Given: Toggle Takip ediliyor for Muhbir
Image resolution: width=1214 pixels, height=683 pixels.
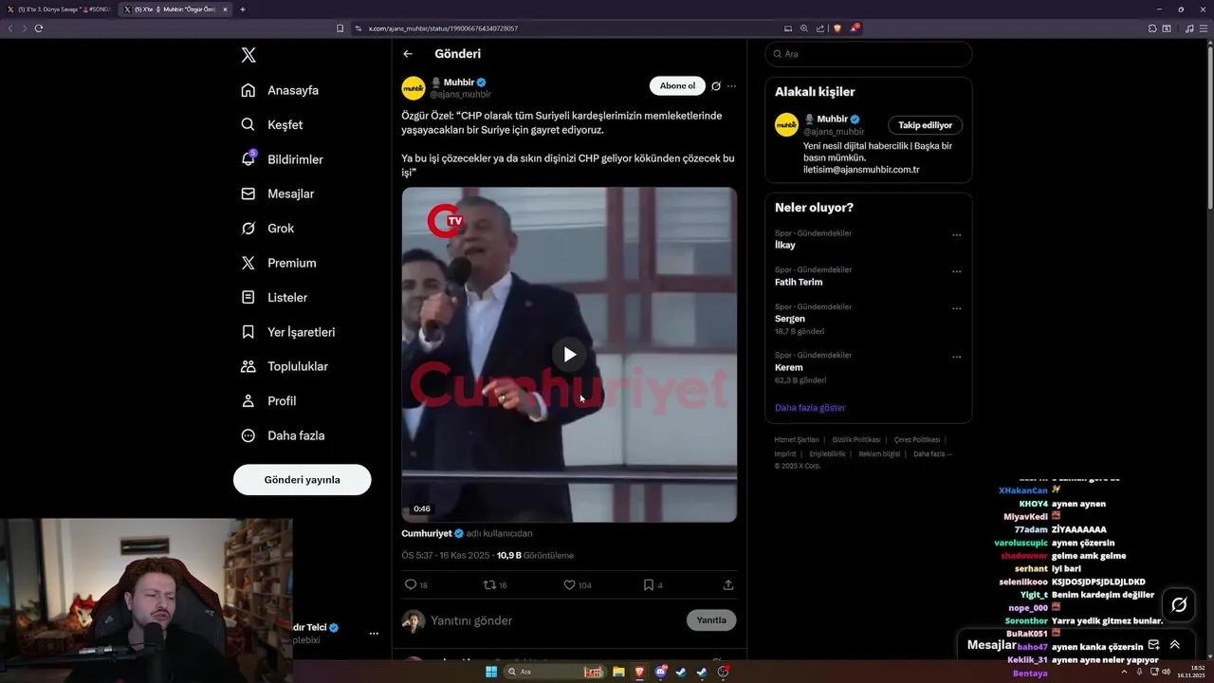Looking at the screenshot, I should (926, 125).
